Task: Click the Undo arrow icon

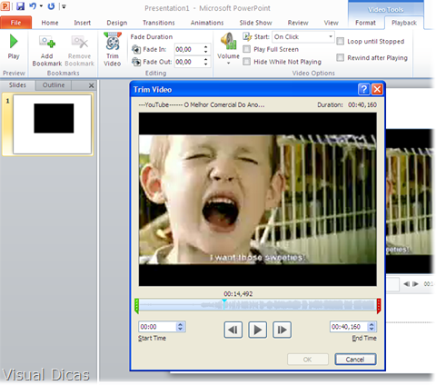Action: coord(33,6)
